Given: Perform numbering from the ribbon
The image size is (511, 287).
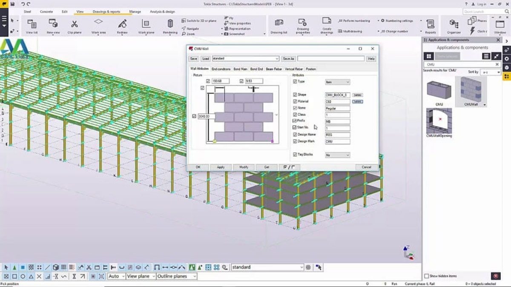Looking at the screenshot, I should (x=354, y=20).
